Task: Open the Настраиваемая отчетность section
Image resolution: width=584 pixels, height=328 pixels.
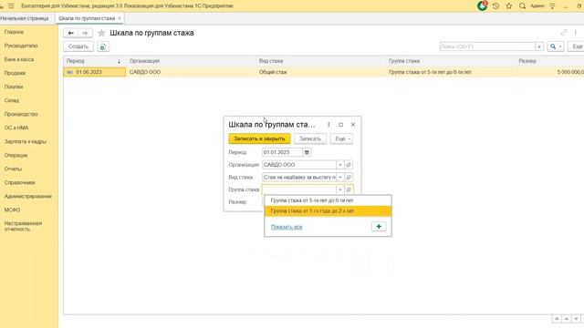Action: pos(23,227)
